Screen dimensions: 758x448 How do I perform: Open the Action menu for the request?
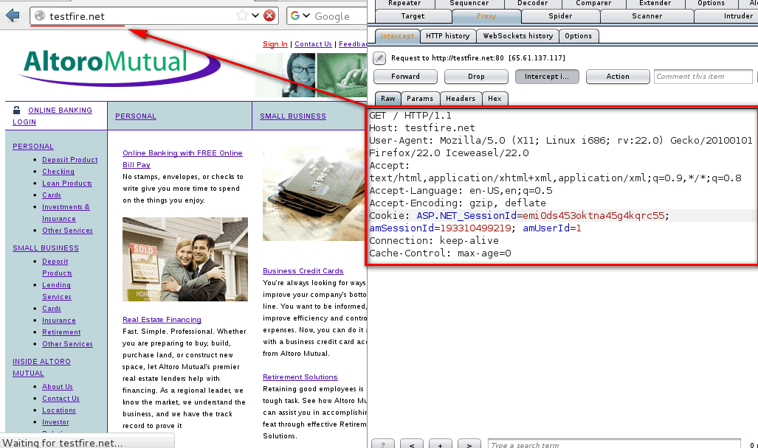pyautogui.click(x=617, y=76)
